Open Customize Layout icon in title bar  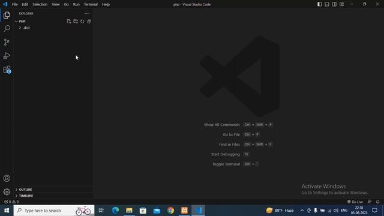pos(341,4)
